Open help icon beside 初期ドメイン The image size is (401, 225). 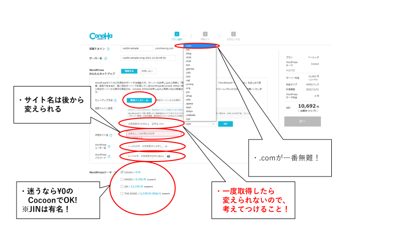(108, 48)
